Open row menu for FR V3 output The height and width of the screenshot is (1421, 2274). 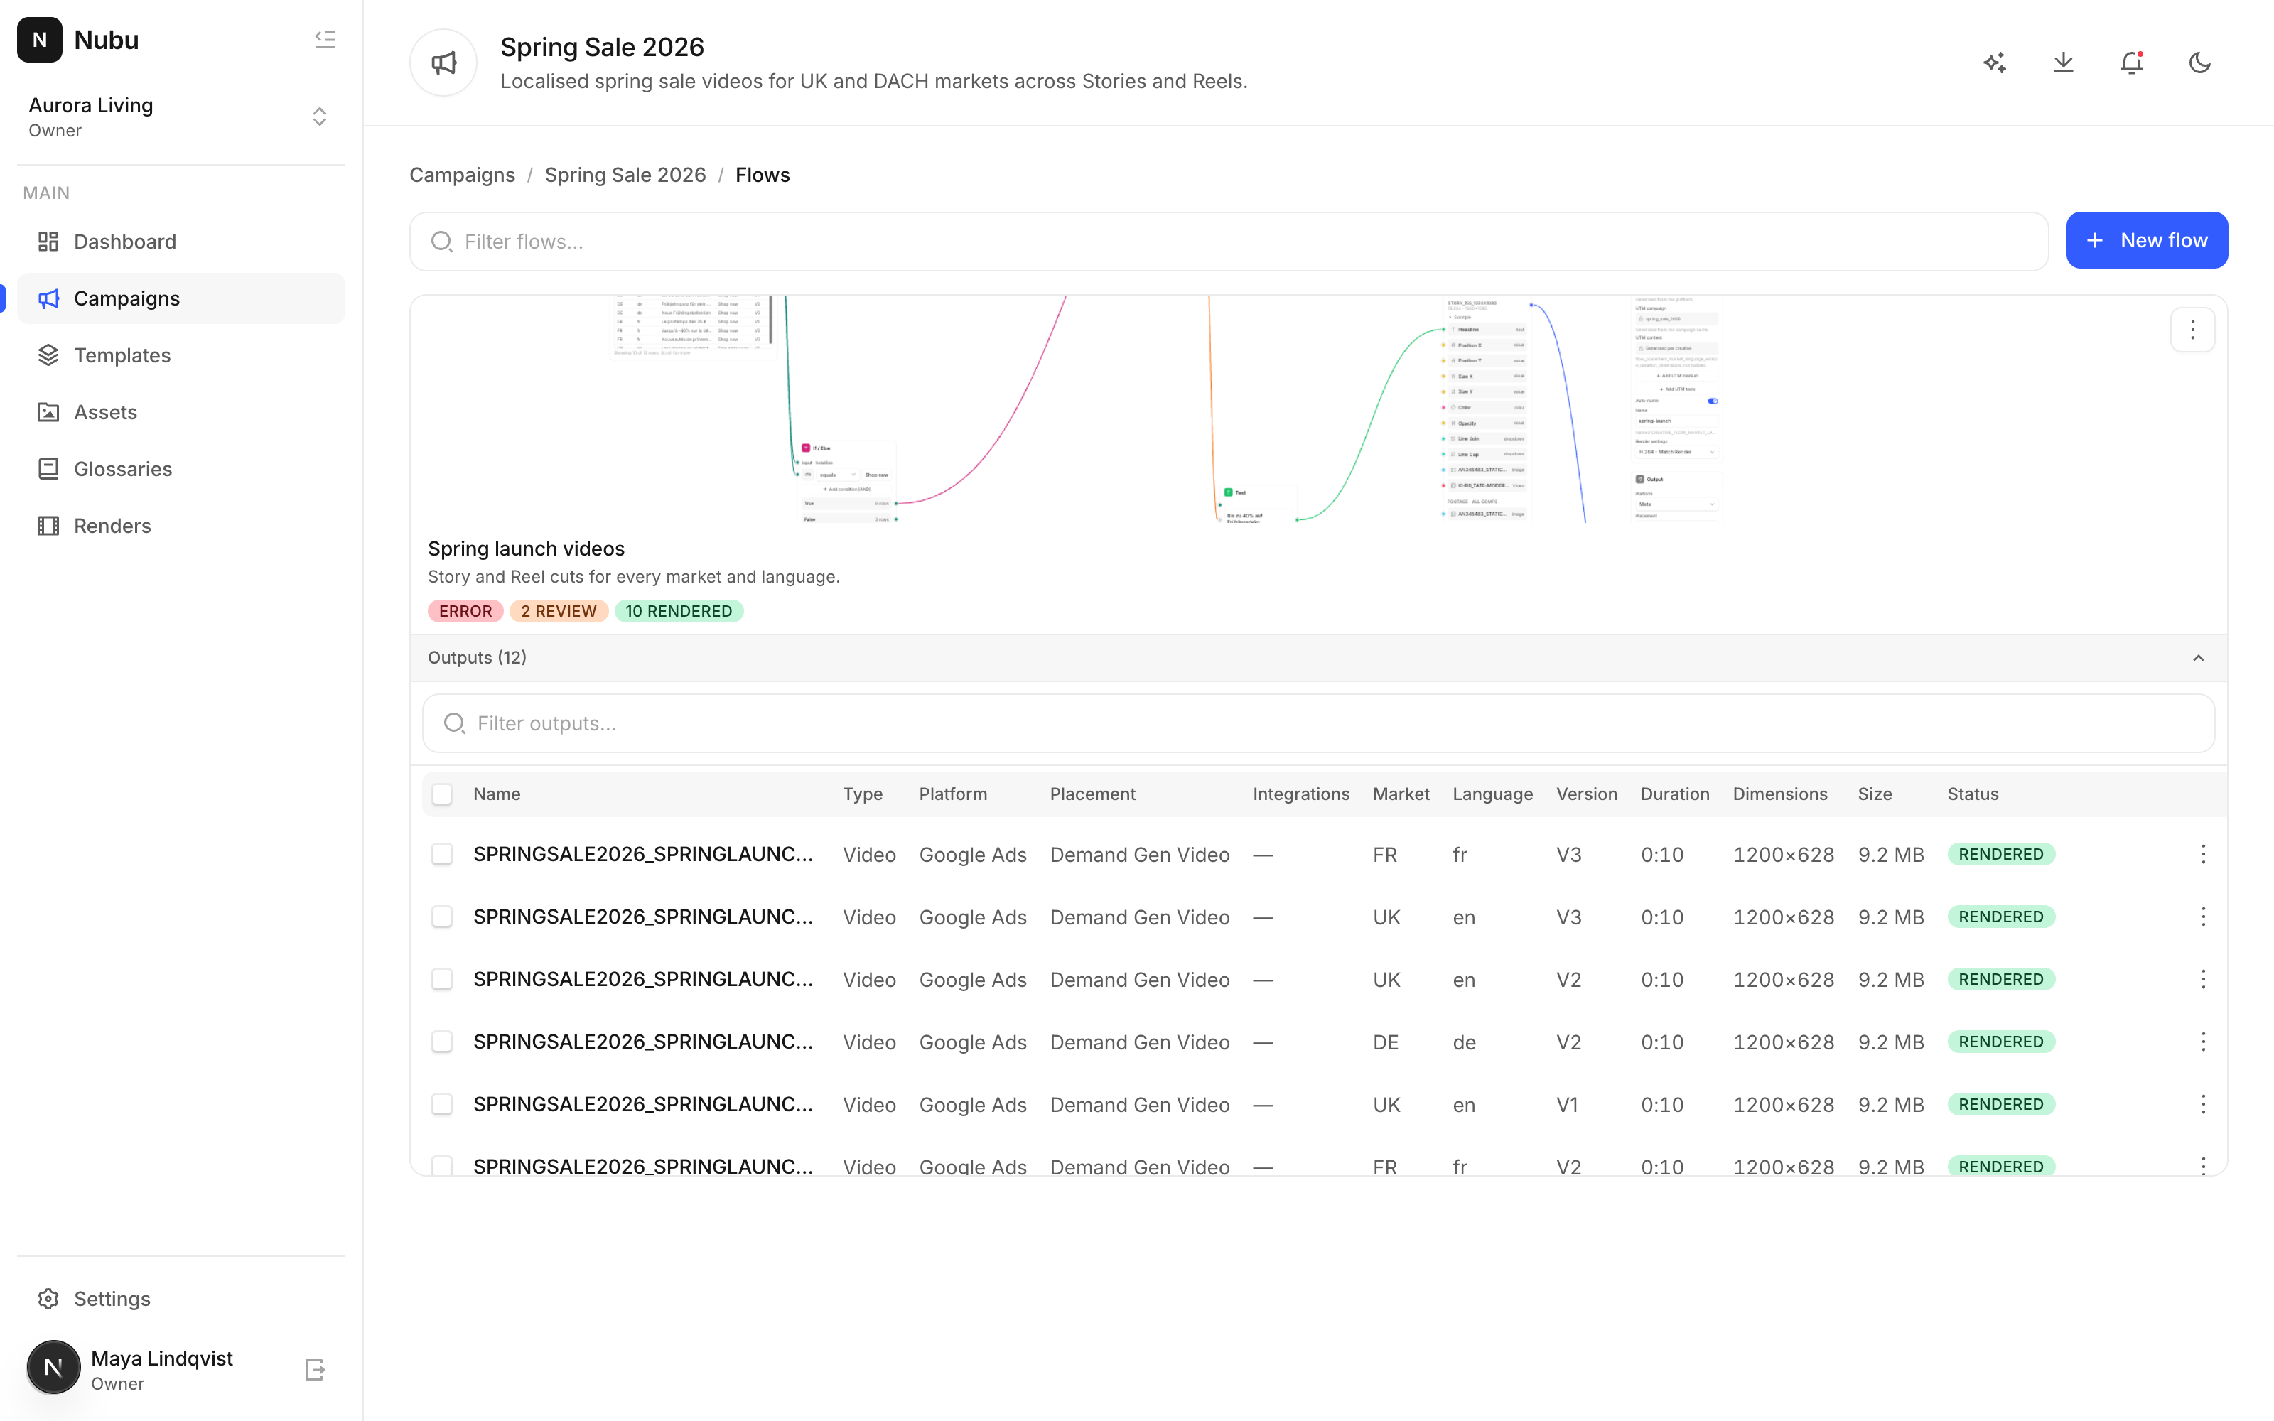(2203, 854)
